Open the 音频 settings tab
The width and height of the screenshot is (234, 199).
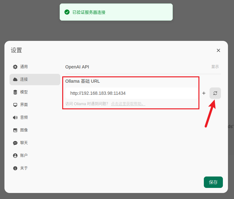point(35,117)
